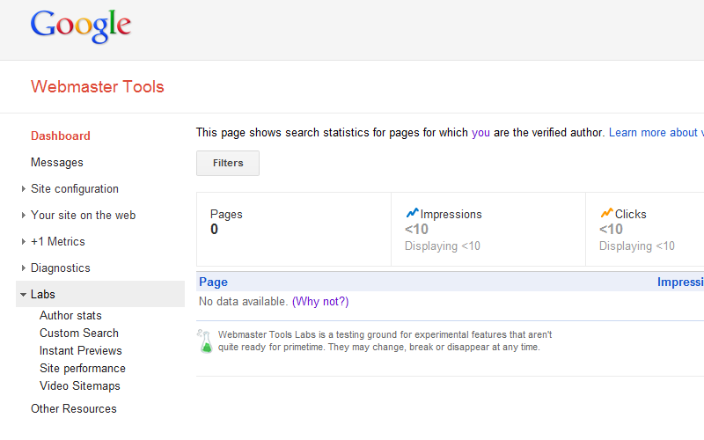Viewport: 704px width, 440px height.
Task: Open the Dashboard page
Action: click(x=61, y=136)
